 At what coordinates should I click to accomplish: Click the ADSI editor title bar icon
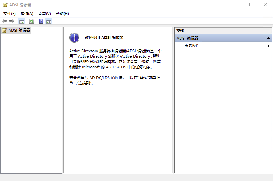tap(5, 5)
